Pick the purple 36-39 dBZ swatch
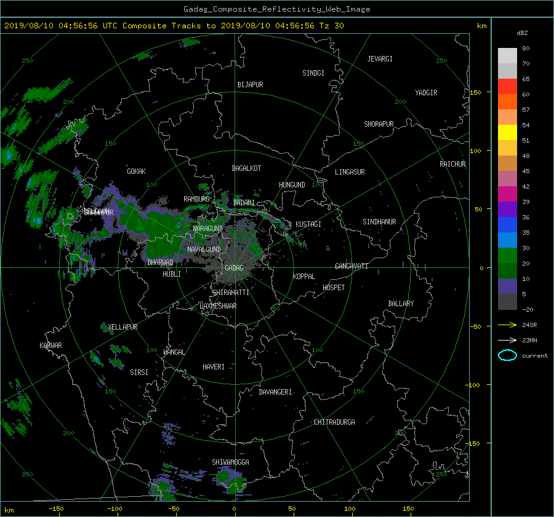The image size is (554, 517). click(507, 209)
